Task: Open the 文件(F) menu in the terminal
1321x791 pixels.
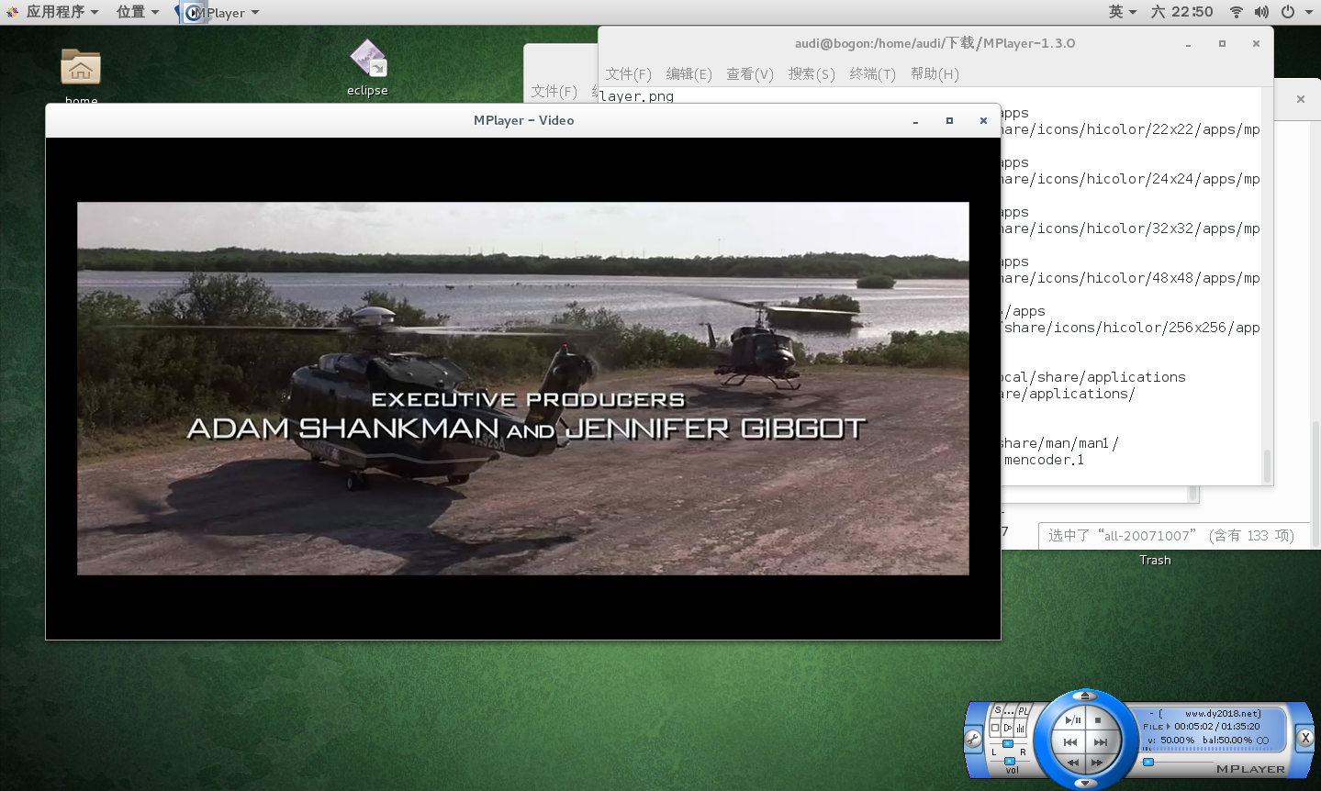Action: 628,73
